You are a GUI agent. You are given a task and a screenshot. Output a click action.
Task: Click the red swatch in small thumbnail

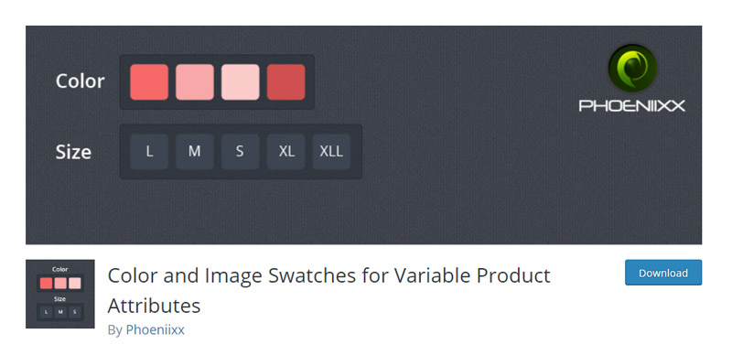(47, 284)
